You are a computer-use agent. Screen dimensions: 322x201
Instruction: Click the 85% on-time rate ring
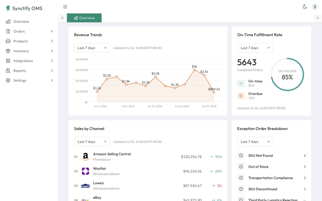287,74
